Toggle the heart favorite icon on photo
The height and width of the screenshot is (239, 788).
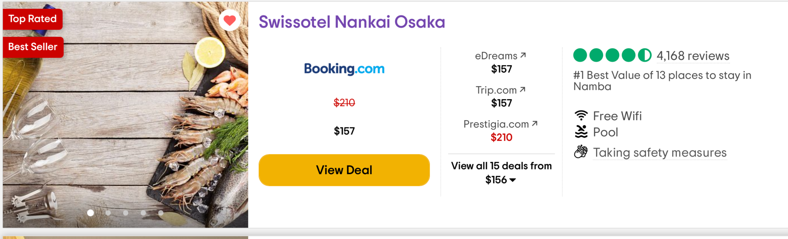(x=230, y=20)
